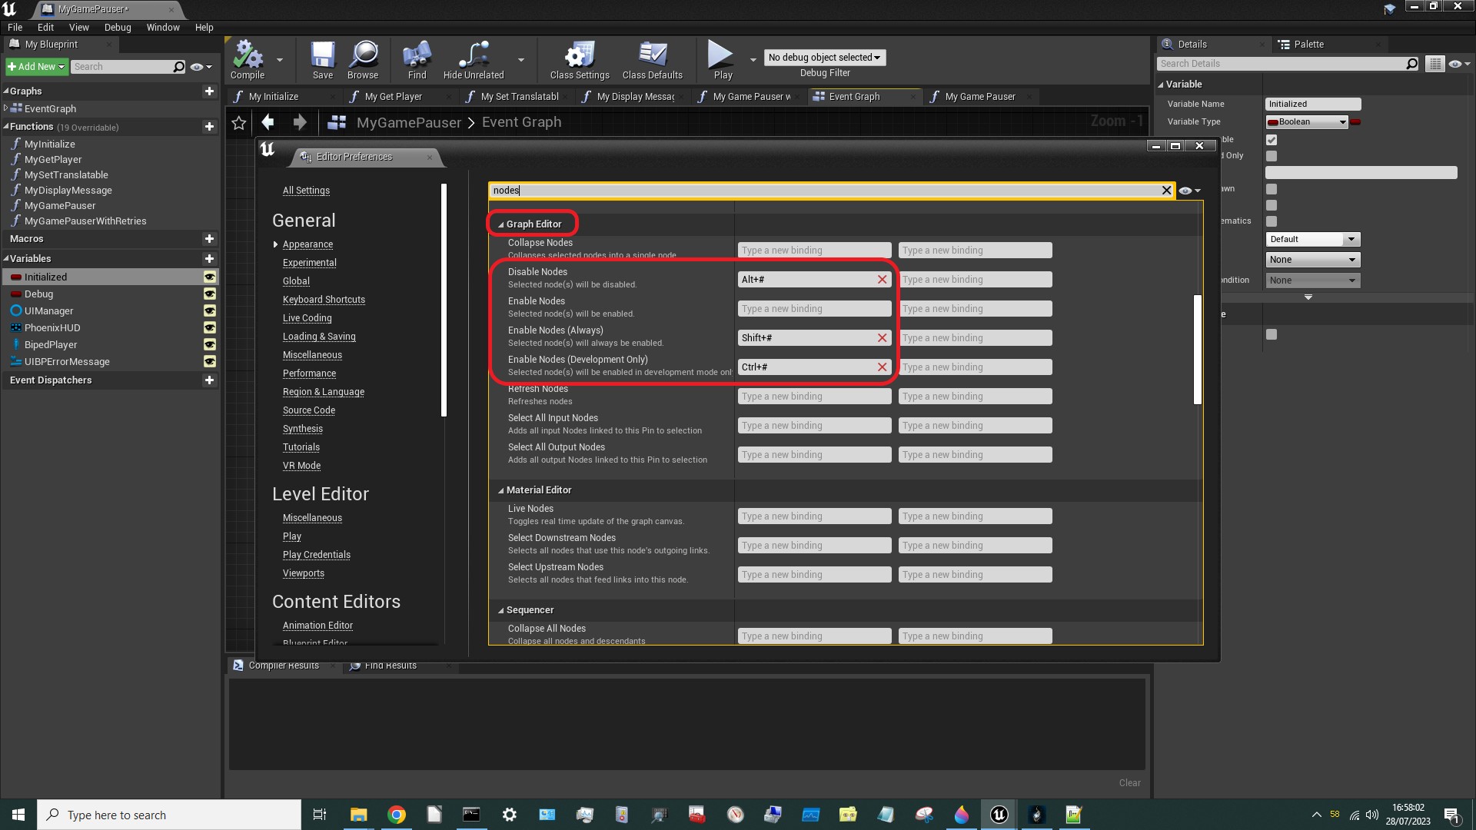The width and height of the screenshot is (1476, 830).
Task: Add a new event dispatcher with plus icon
Action: tap(209, 380)
